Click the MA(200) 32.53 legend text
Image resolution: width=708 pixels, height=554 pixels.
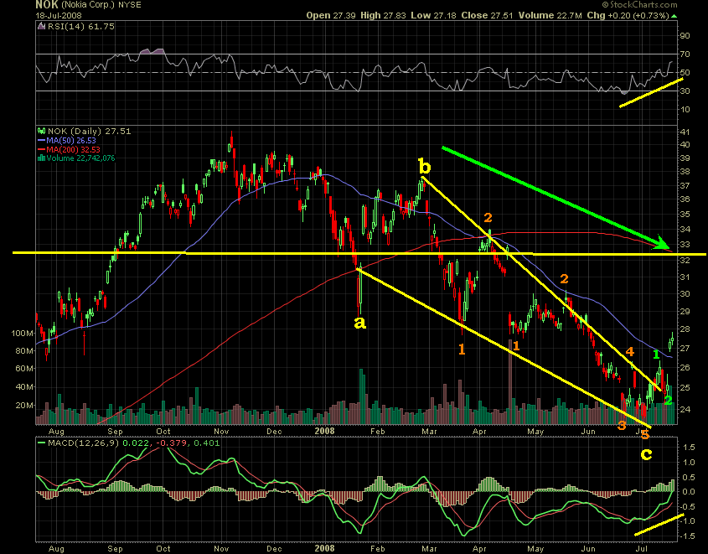pos(73,149)
